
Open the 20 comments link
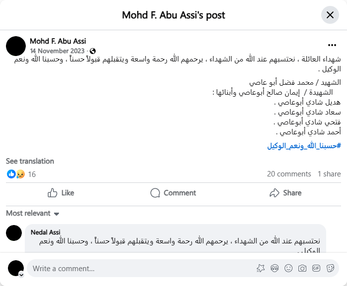coord(289,174)
